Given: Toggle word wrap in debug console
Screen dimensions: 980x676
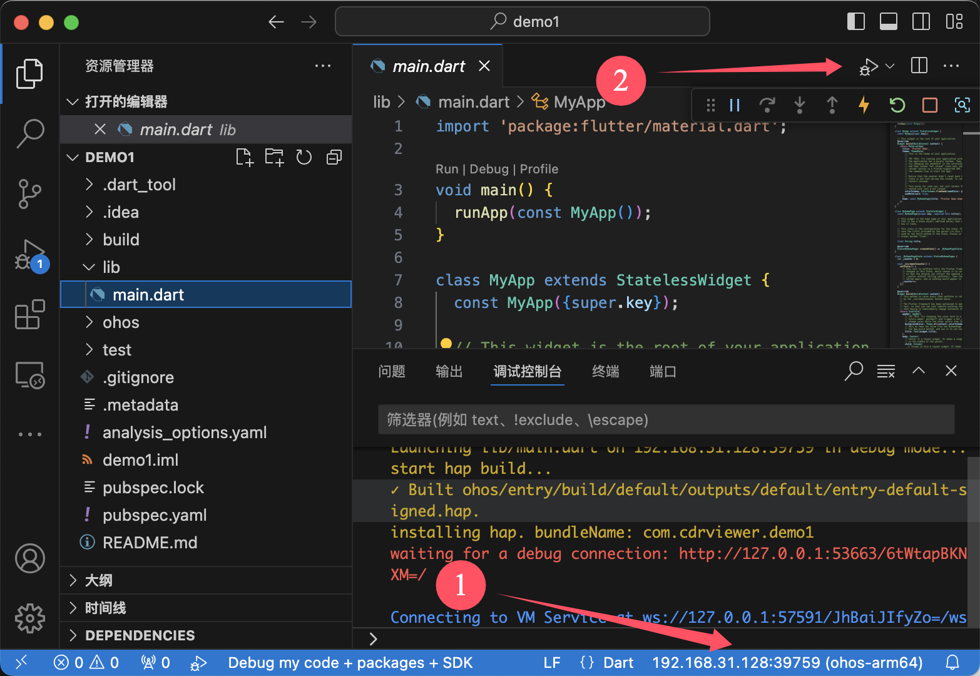Looking at the screenshot, I should coord(886,371).
